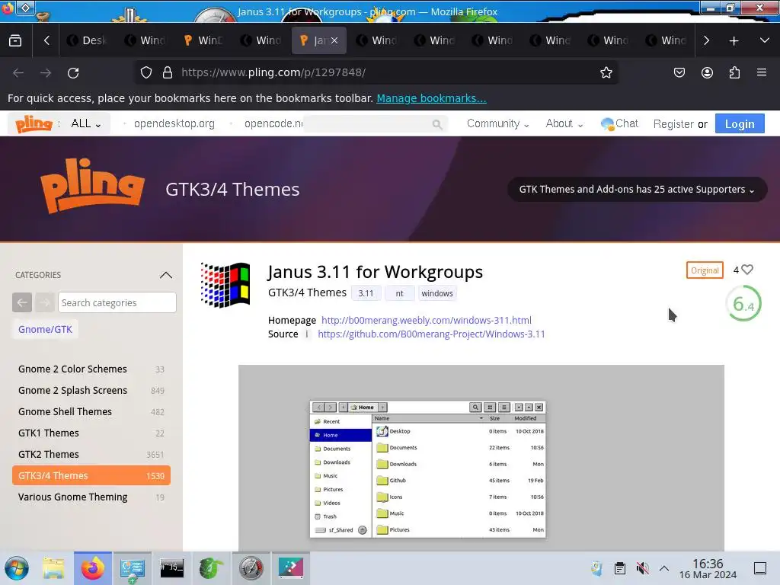Open Chat link
The height and width of the screenshot is (585, 780).
(619, 123)
